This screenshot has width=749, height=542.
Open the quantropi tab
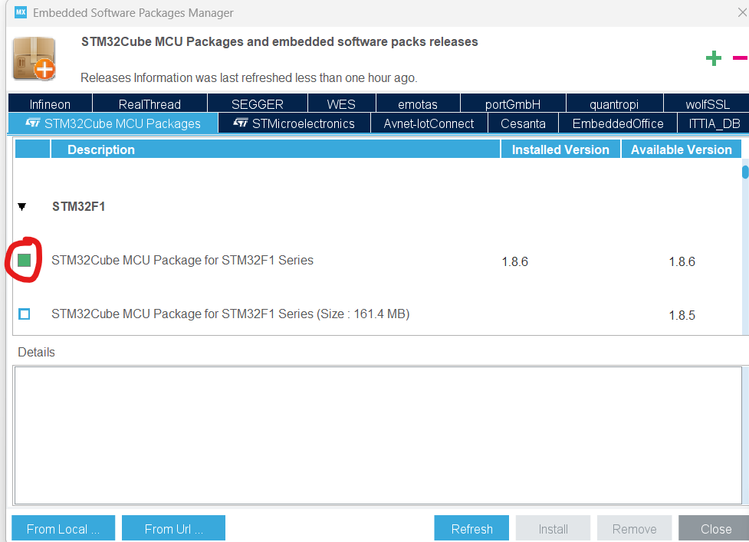point(614,103)
